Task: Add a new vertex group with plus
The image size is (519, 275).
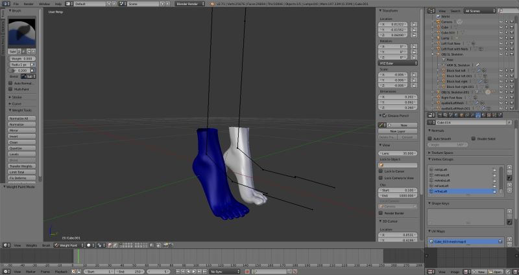Action: click(509, 168)
